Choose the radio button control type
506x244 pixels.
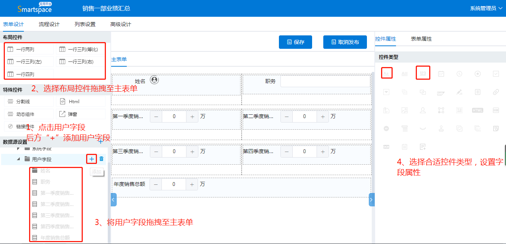click(x=478, y=74)
